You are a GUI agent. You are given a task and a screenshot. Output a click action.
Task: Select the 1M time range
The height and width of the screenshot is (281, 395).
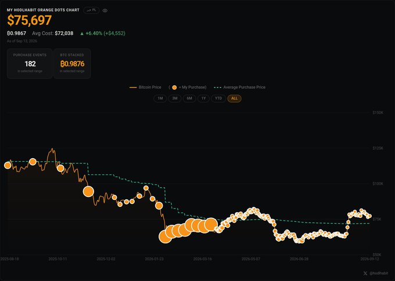[x=160, y=98]
